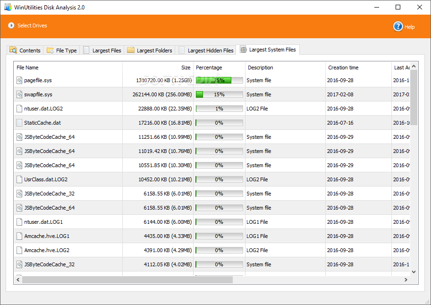The image size is (431, 305).
Task: Open the Largest Hidden Files tab
Action: click(x=206, y=51)
